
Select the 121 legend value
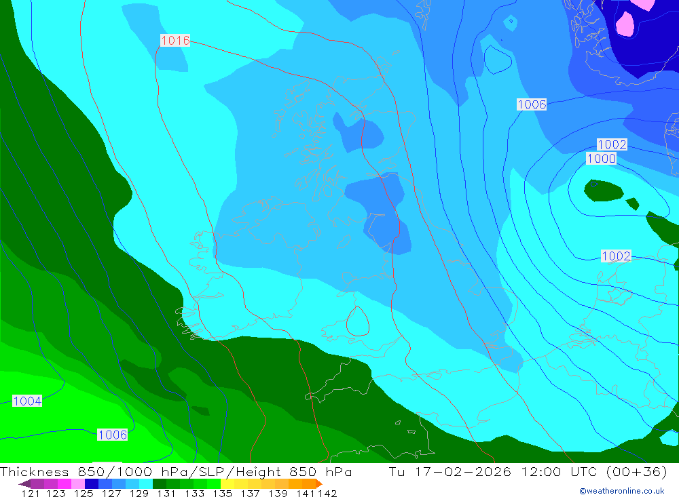(x=31, y=493)
